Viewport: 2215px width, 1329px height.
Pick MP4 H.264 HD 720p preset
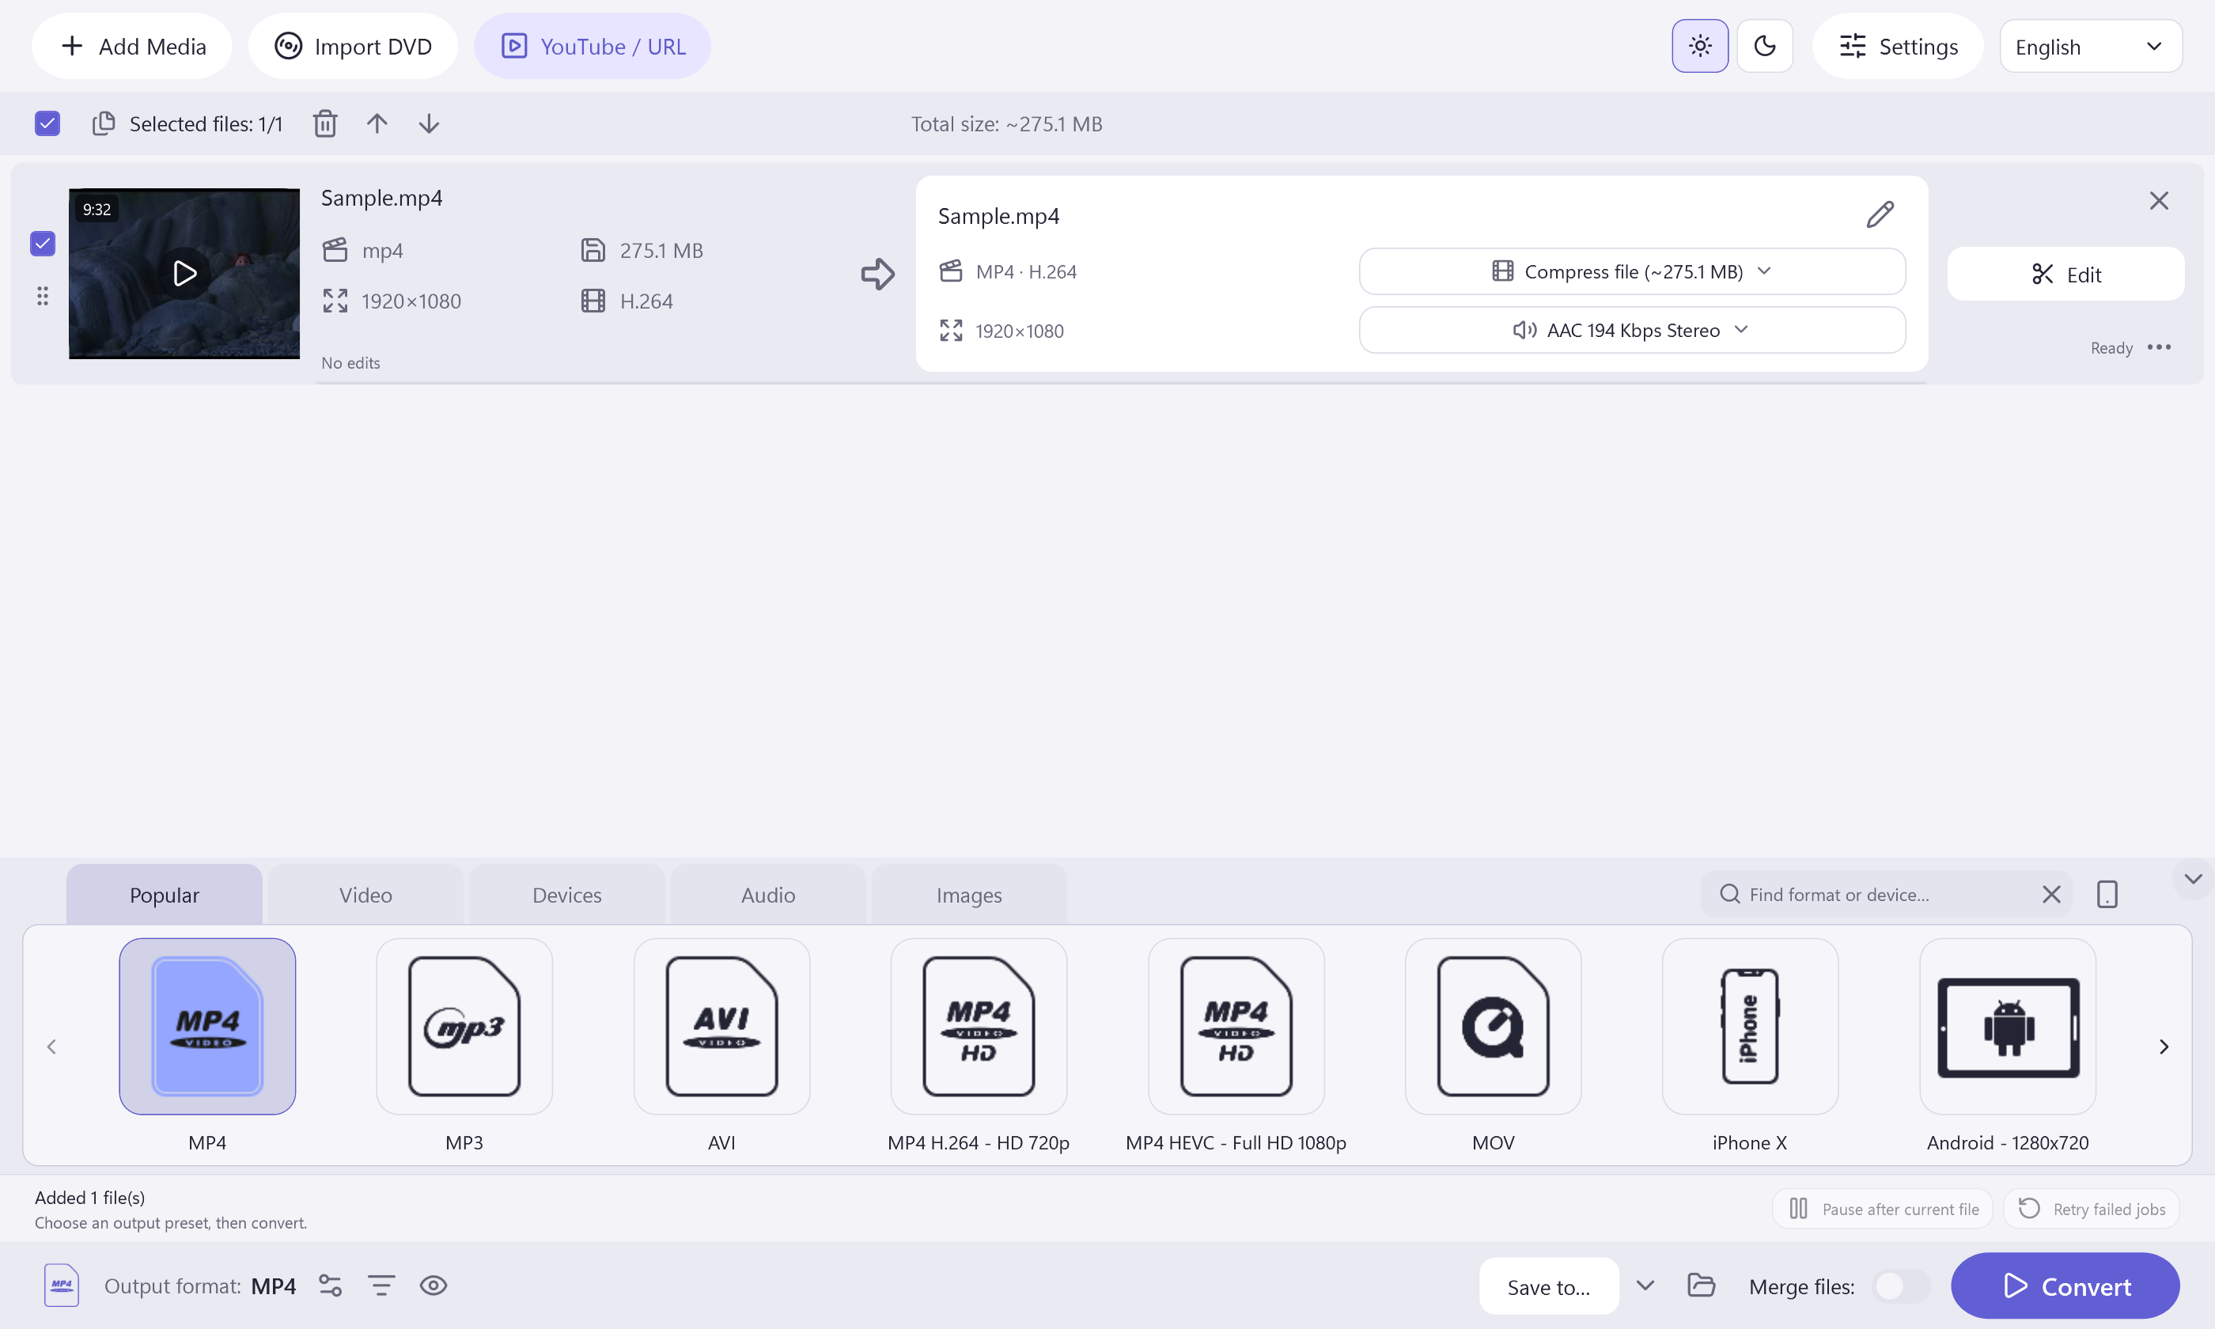click(x=979, y=1026)
